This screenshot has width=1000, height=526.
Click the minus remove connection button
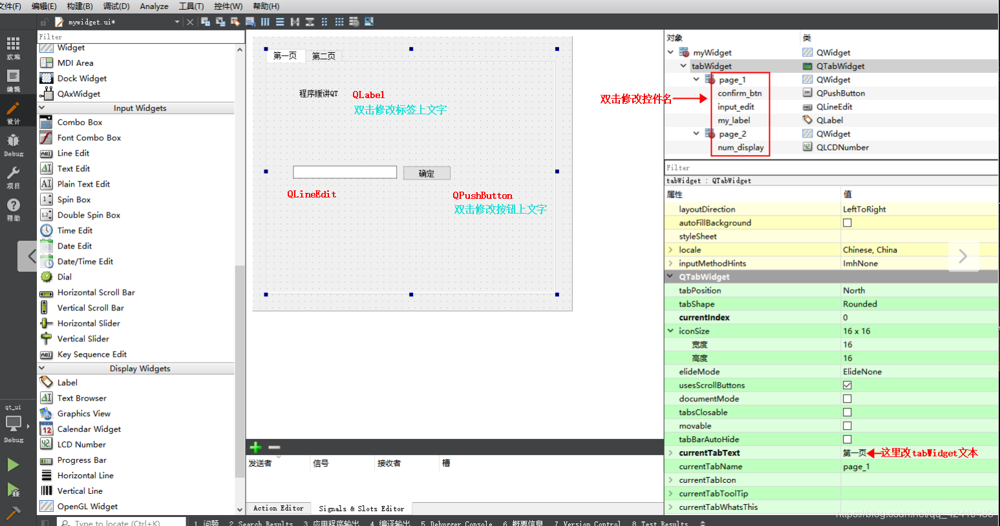point(274,447)
